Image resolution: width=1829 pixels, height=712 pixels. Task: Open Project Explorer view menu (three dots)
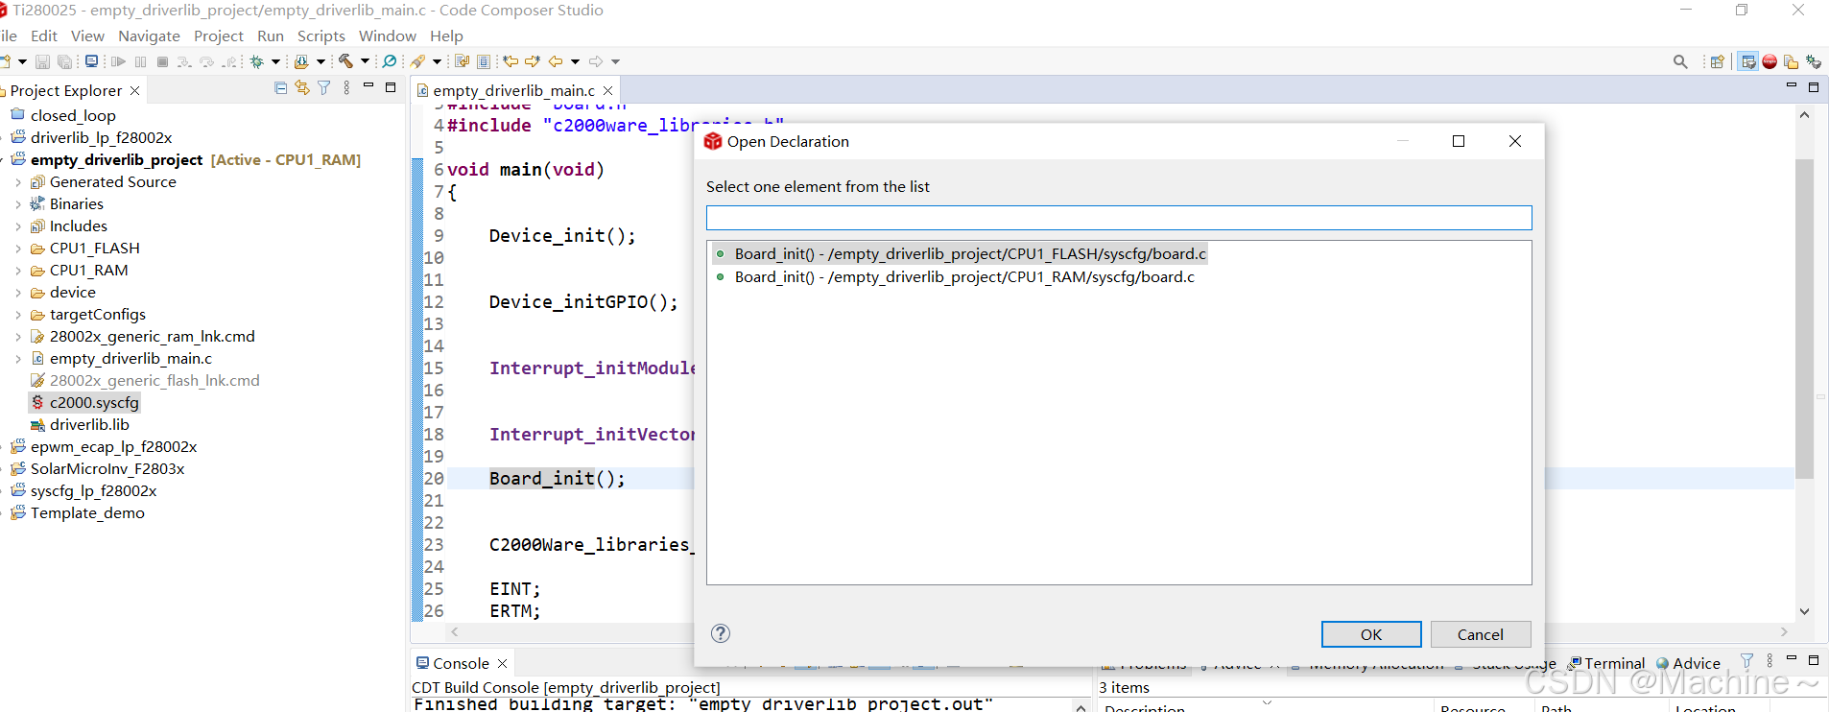pos(346,88)
